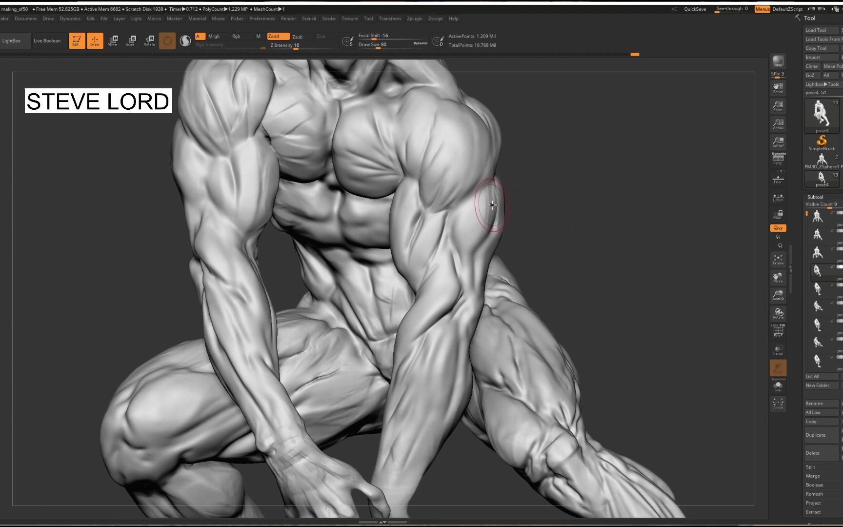Open the Zplugin menu
This screenshot has width=843, height=527.
point(414,19)
